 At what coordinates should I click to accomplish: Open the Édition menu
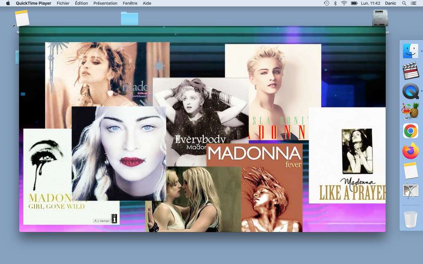[81, 3]
